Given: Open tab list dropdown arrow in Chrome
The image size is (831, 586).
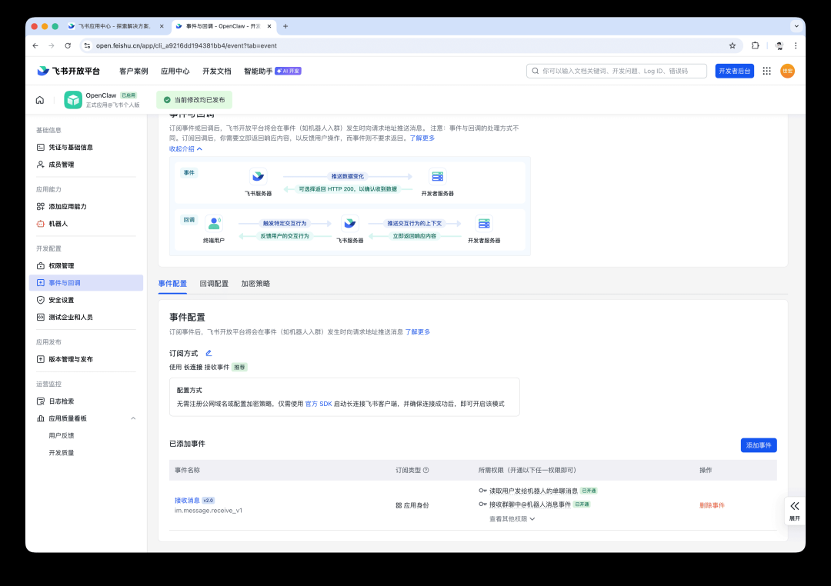Looking at the screenshot, I should point(796,26).
